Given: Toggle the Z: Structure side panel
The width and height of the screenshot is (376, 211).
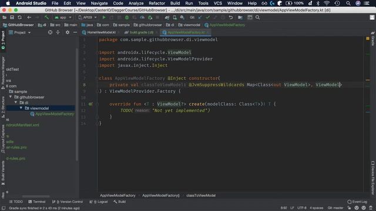Looking at the screenshot, I should 3,107.
